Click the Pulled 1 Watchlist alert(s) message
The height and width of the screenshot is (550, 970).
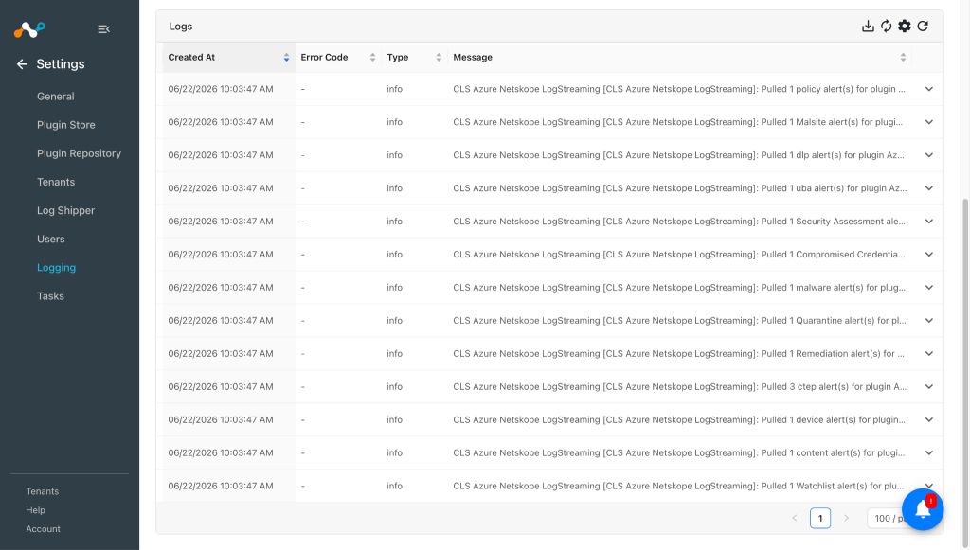(x=678, y=487)
